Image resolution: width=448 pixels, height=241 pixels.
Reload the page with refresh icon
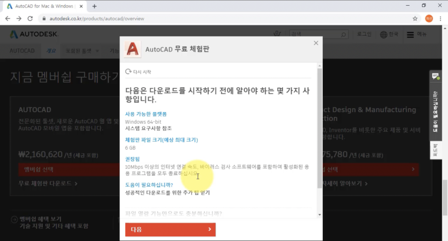30,18
